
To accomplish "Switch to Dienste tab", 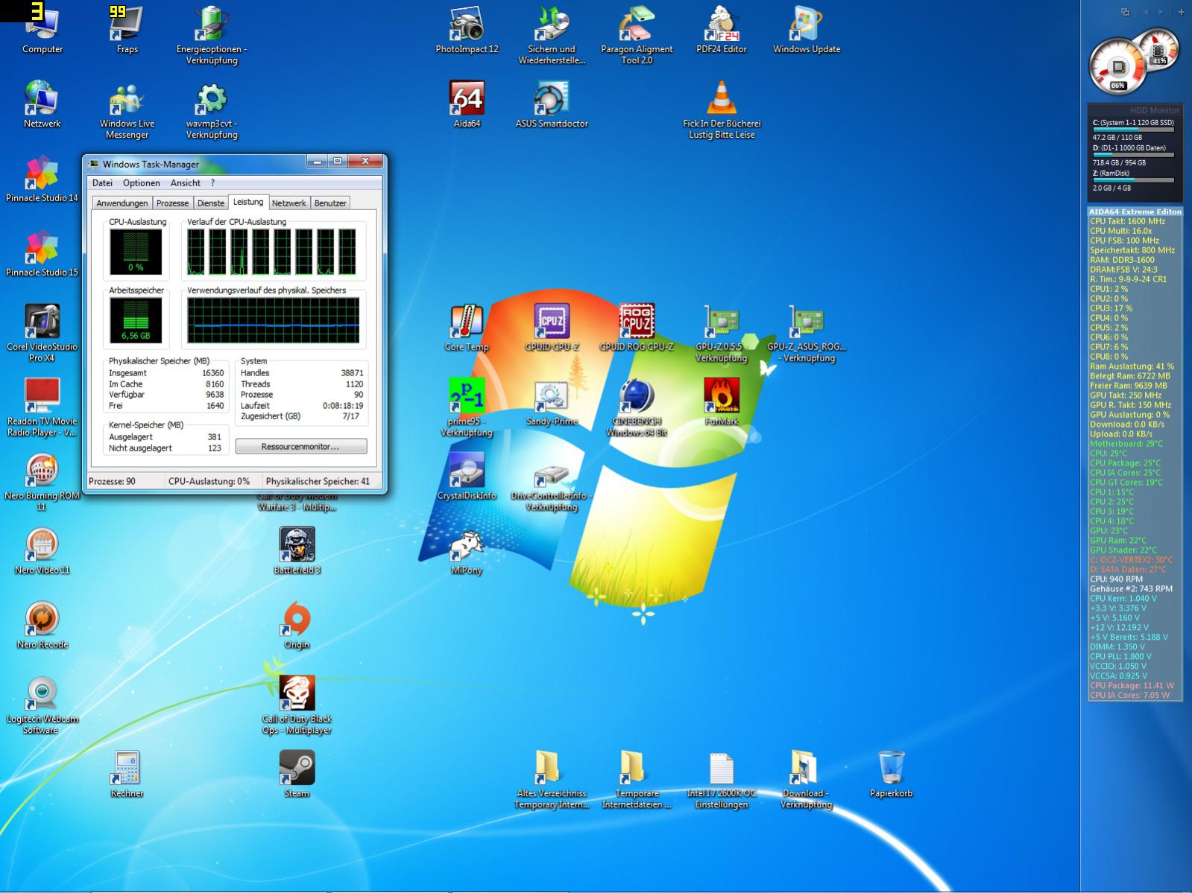I will (211, 203).
